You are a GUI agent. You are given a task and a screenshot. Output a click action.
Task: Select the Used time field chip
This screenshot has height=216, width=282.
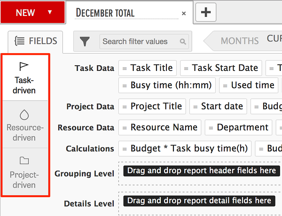[x=249, y=85]
